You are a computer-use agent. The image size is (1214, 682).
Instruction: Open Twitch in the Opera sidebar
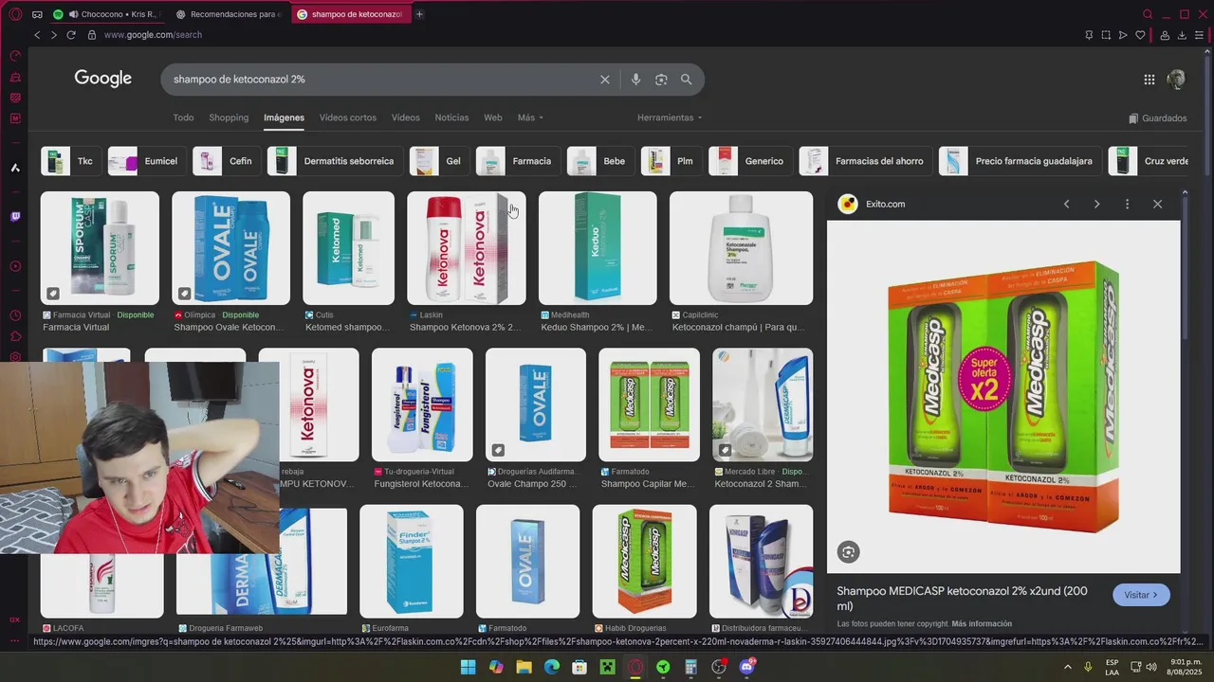15,217
